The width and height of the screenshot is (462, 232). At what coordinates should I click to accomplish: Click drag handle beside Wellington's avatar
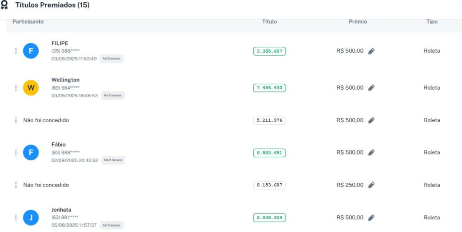pyautogui.click(x=16, y=88)
